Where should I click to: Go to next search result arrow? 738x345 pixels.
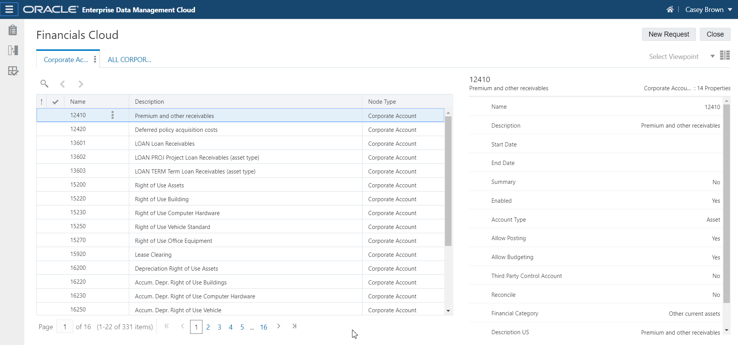tap(81, 84)
